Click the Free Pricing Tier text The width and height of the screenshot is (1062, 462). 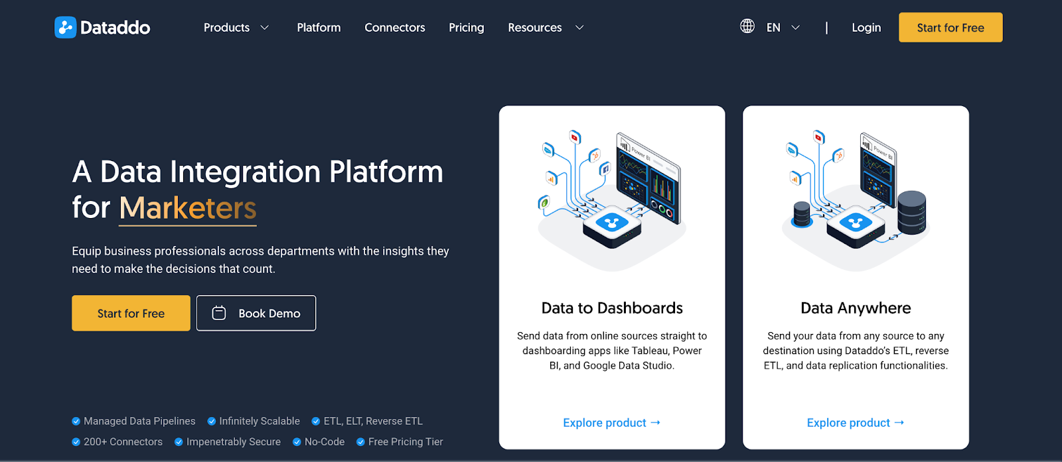pyautogui.click(x=406, y=442)
